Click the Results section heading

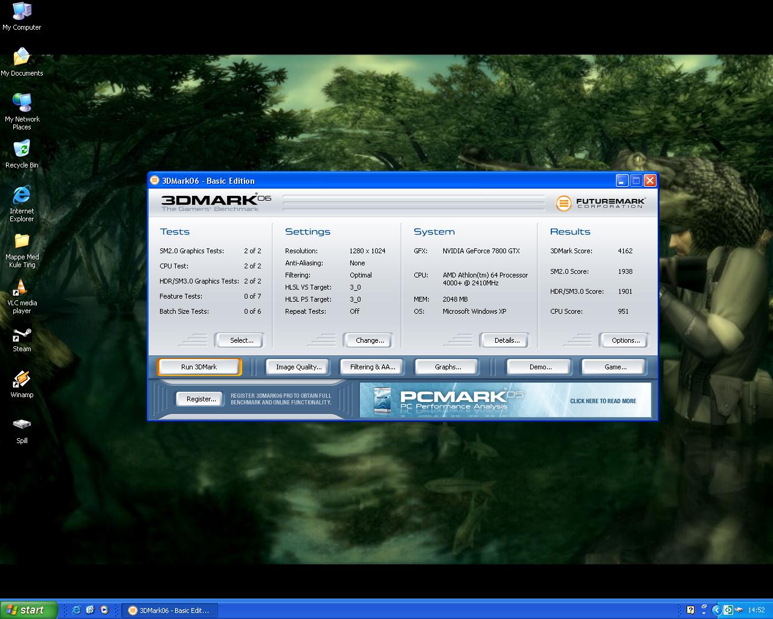570,232
